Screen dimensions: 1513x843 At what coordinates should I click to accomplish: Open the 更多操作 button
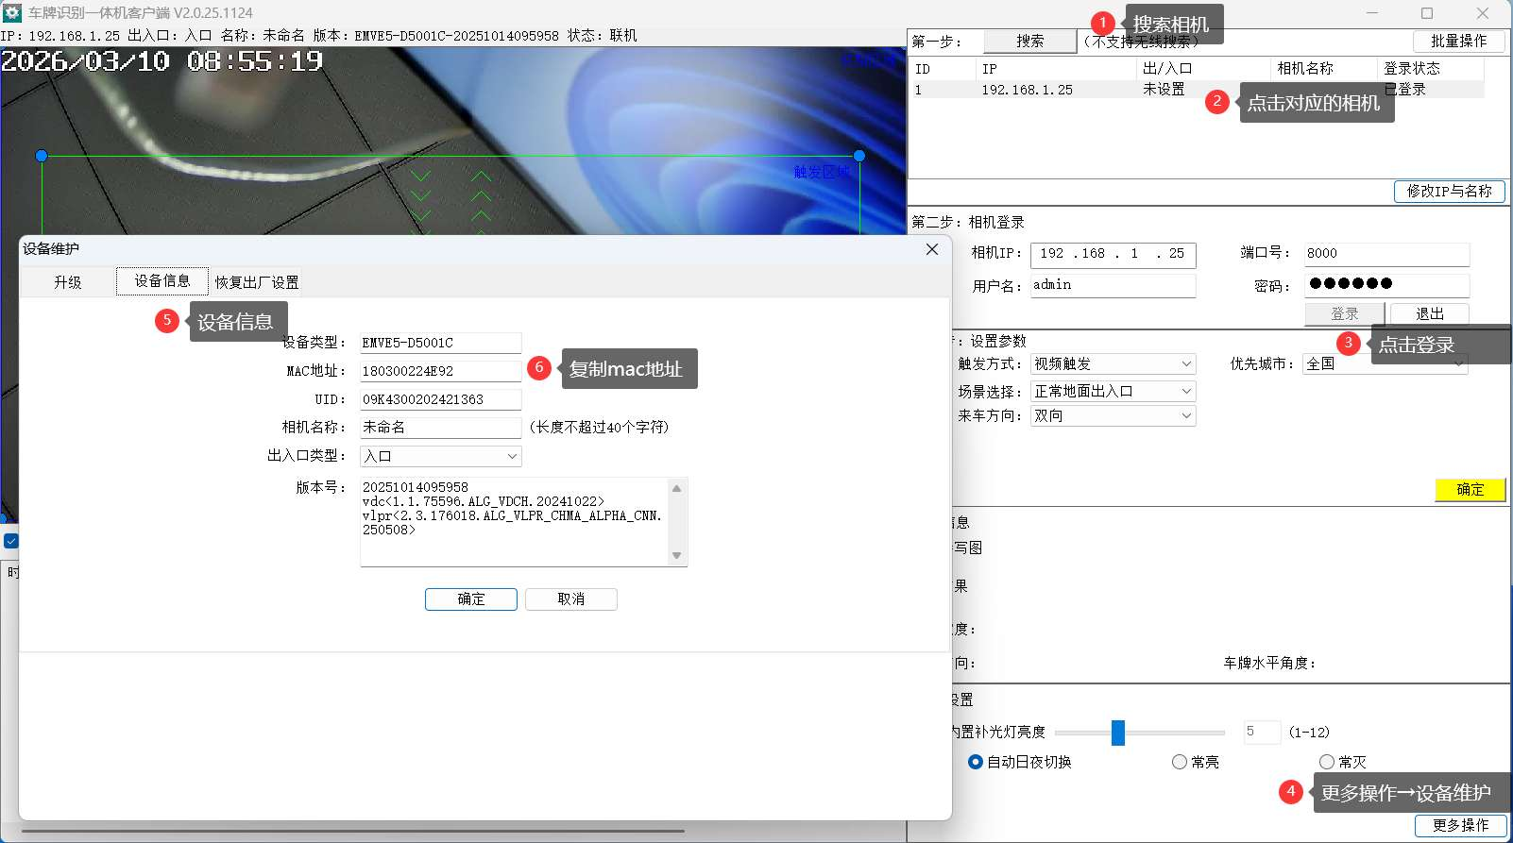point(1460,825)
